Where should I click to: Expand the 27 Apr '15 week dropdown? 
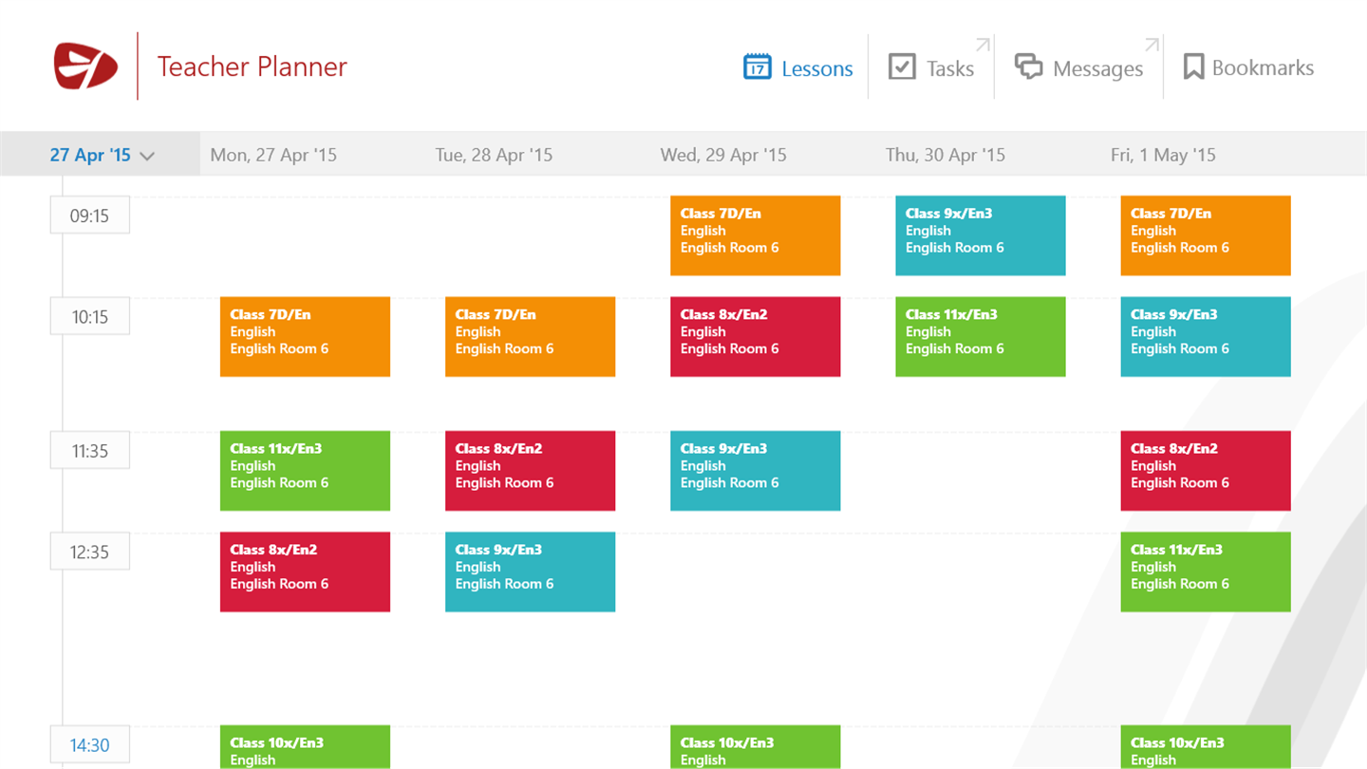tap(102, 155)
